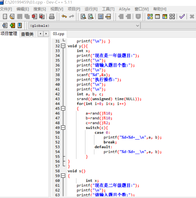Switch to the 查看类 tab
Image resolution: width=196 pixels, height=198 pixels.
pos(27,34)
